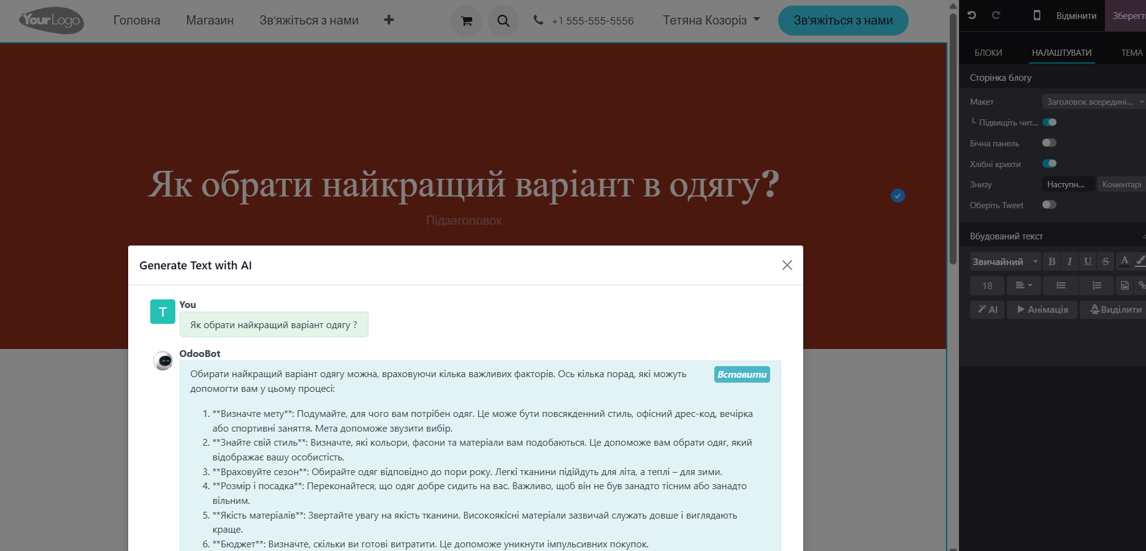Screen dimensions: 1146x551
Task: Open the Макет layout dropdown
Action: click(1093, 102)
